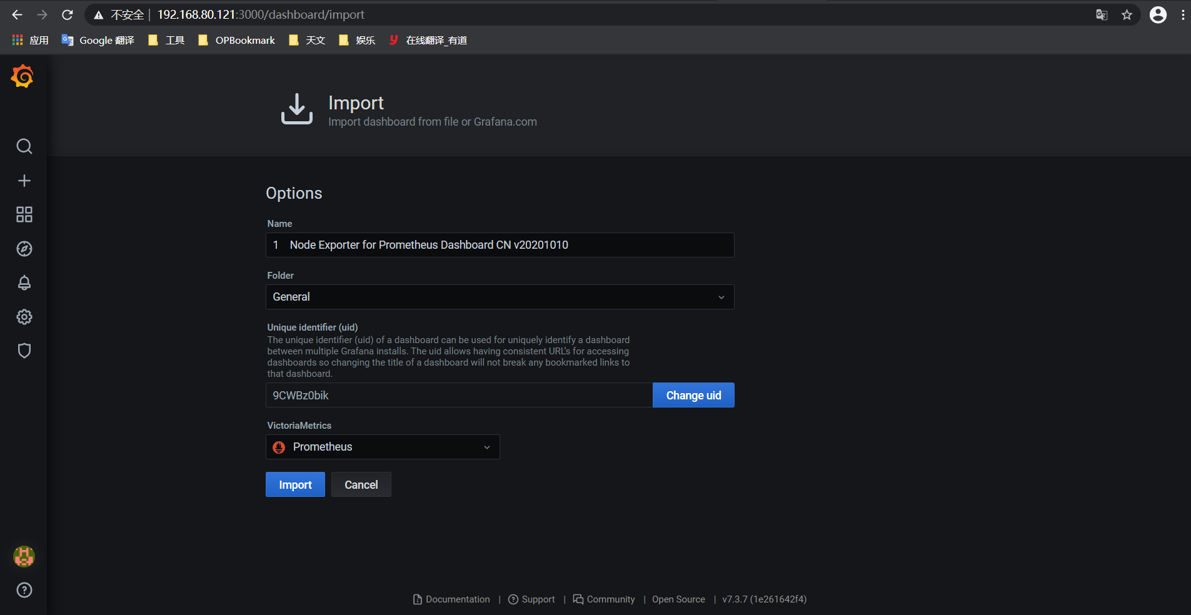Click the Cancel button

tap(361, 484)
